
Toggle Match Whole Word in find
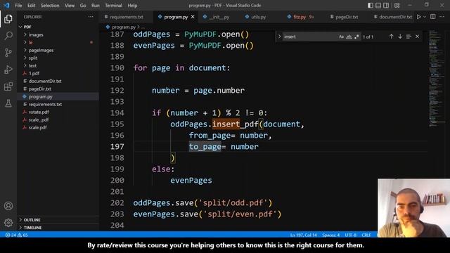pos(349,37)
